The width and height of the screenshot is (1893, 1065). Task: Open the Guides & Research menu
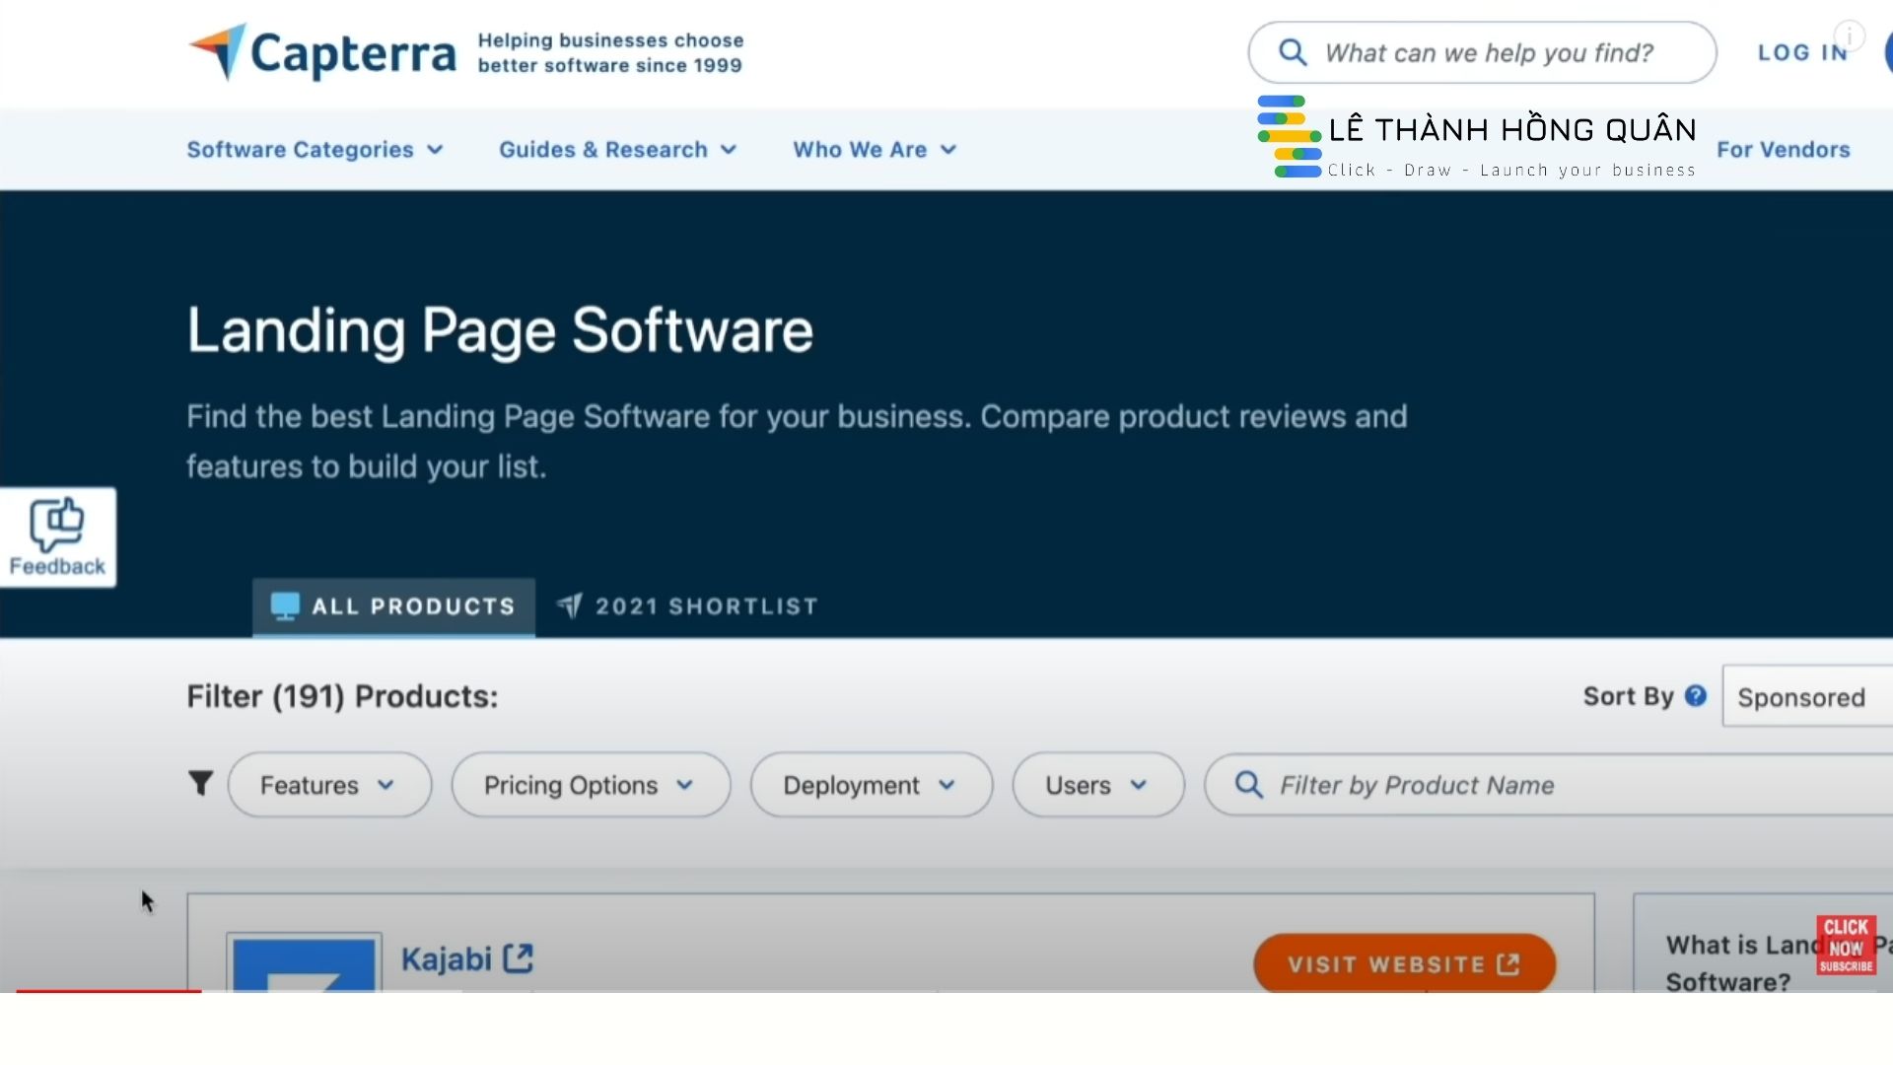pos(617,150)
